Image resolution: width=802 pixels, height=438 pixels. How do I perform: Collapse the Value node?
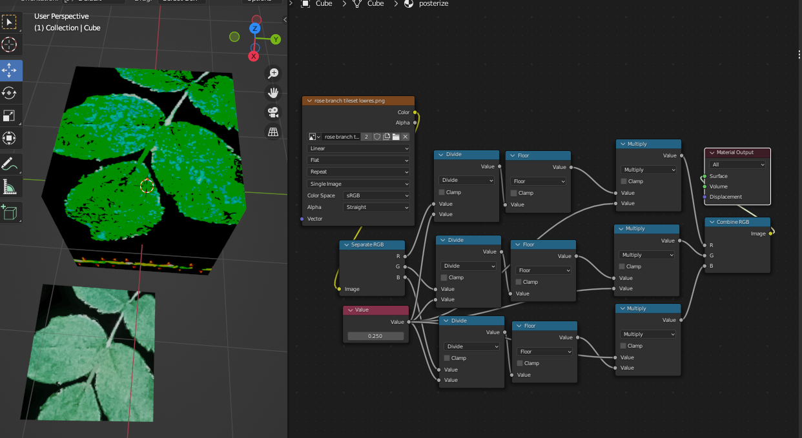(350, 310)
